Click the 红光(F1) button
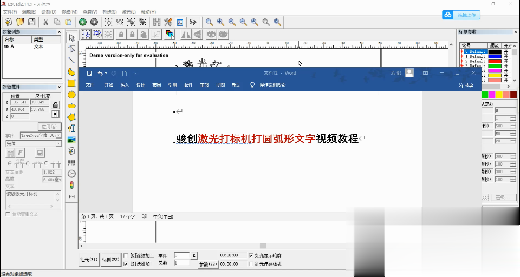This screenshot has height=277, width=520. pyautogui.click(x=89, y=260)
